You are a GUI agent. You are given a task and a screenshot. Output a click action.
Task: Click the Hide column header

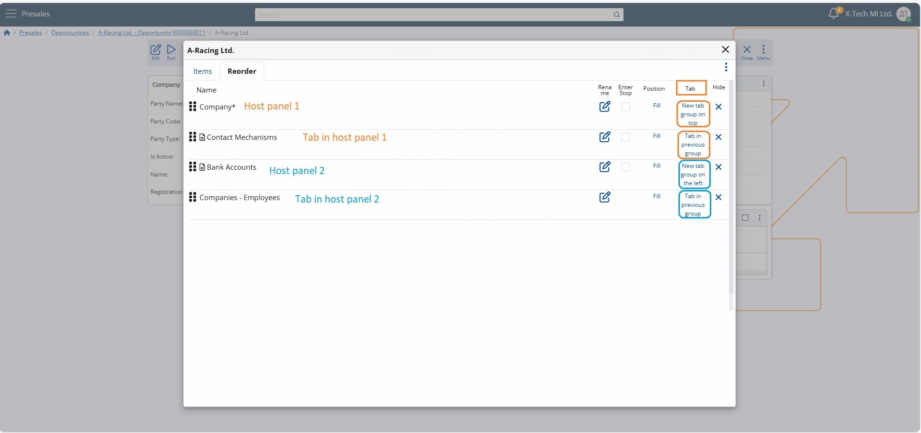point(719,87)
